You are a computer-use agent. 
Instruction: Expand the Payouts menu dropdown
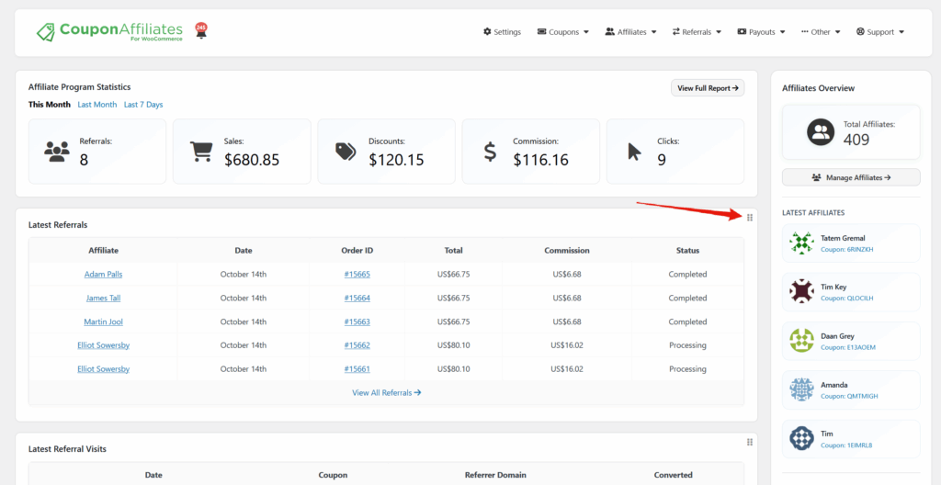[x=761, y=32]
